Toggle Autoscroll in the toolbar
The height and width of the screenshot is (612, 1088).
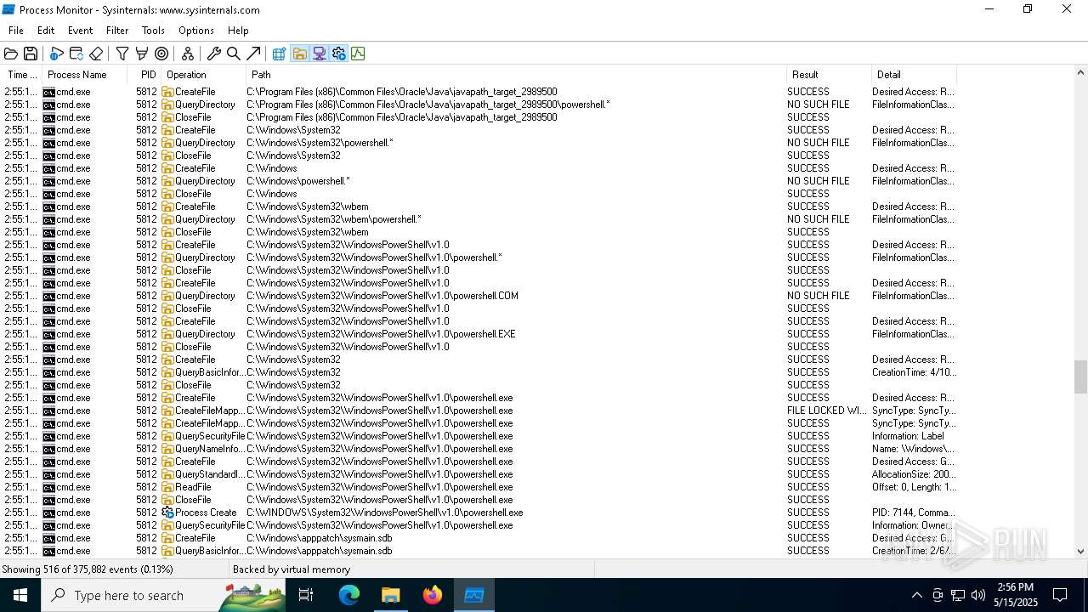[x=76, y=54]
